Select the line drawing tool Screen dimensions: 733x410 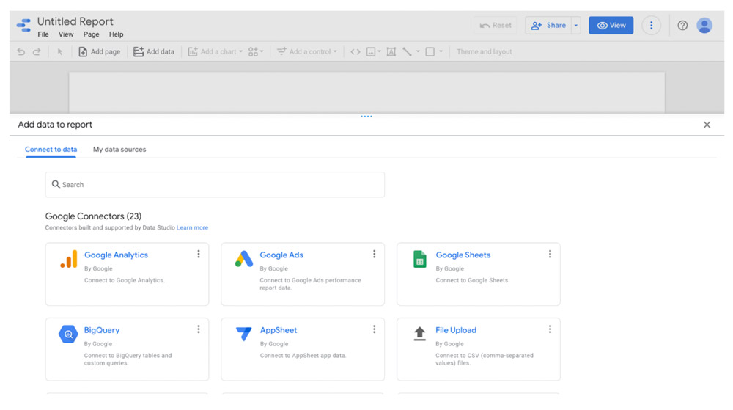(407, 52)
